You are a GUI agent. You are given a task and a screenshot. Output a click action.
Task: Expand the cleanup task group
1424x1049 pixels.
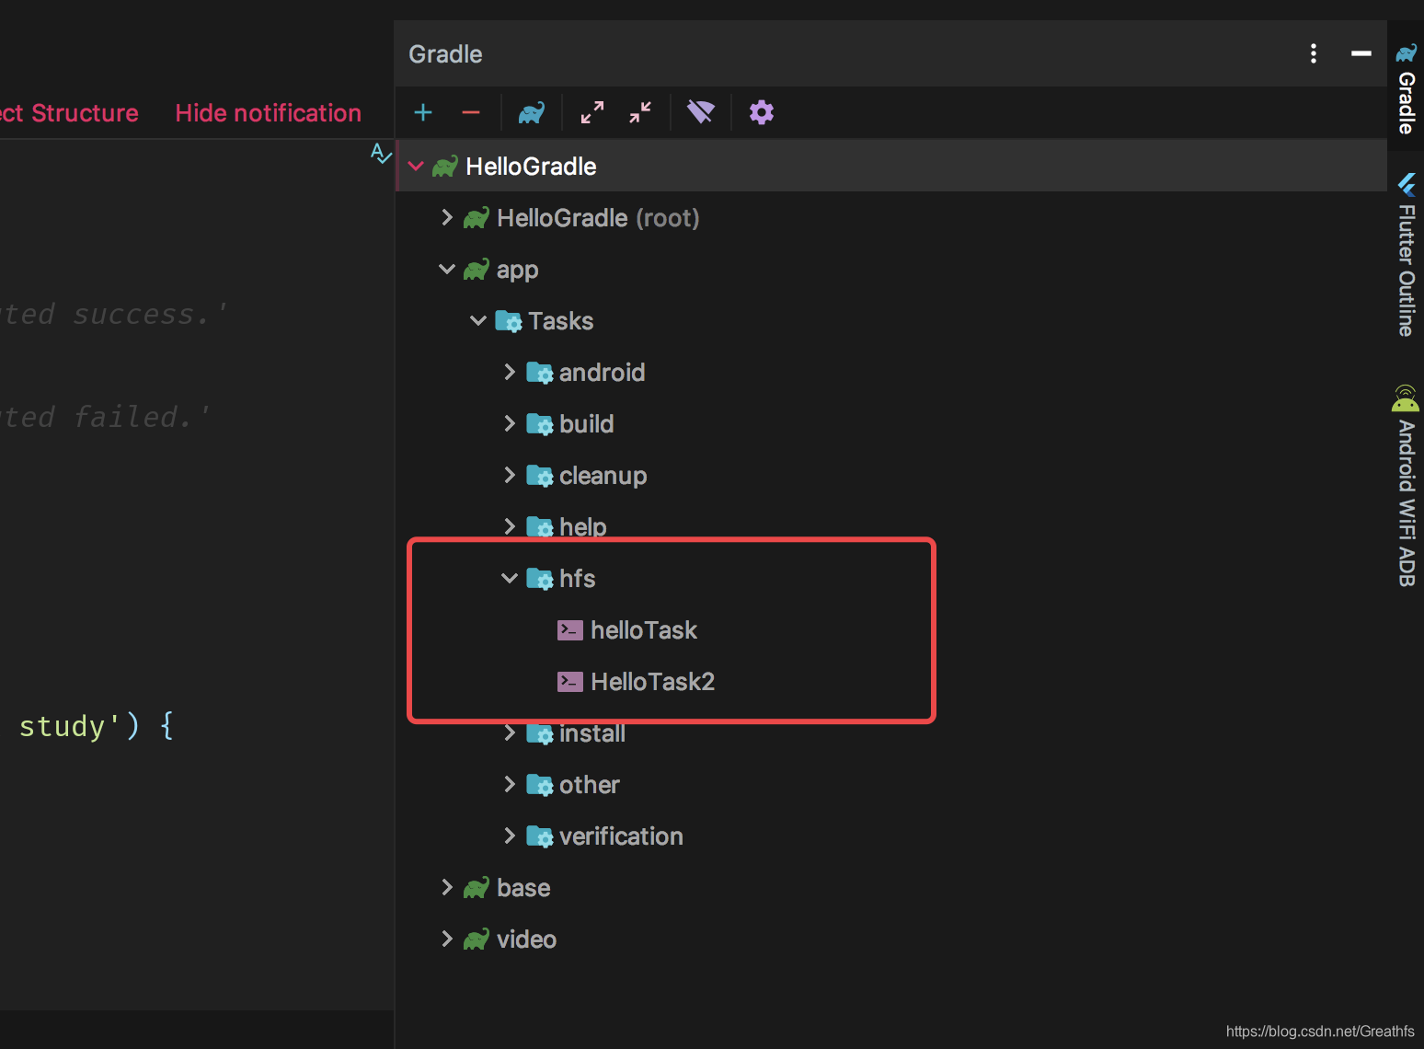[x=510, y=475]
